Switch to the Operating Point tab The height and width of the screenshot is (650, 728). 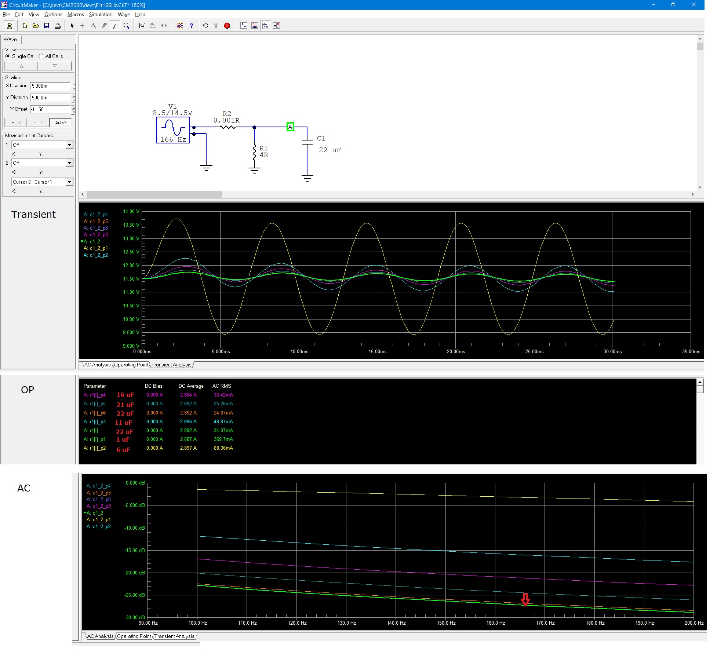click(131, 365)
